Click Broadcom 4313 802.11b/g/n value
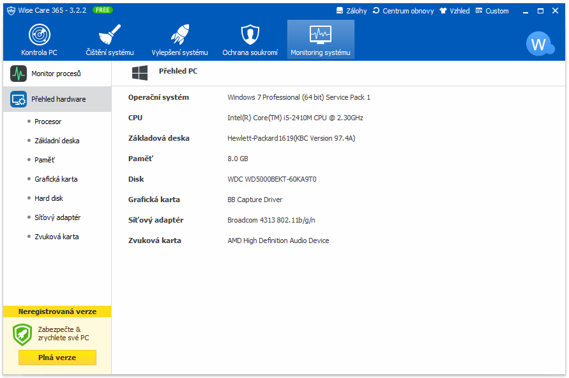 [271, 220]
